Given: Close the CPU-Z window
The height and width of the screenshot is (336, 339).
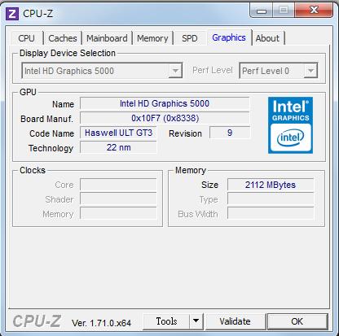Looking at the screenshot, I should tap(314, 11).
